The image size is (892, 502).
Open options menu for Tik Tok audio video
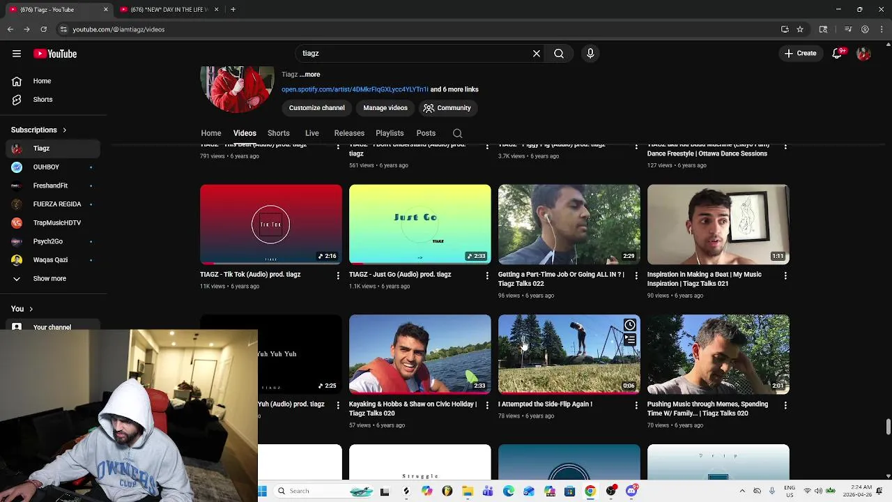pyautogui.click(x=338, y=276)
